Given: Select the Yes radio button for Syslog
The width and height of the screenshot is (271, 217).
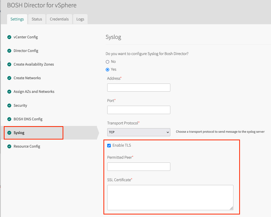Looking at the screenshot, I should pyautogui.click(x=107, y=69).
